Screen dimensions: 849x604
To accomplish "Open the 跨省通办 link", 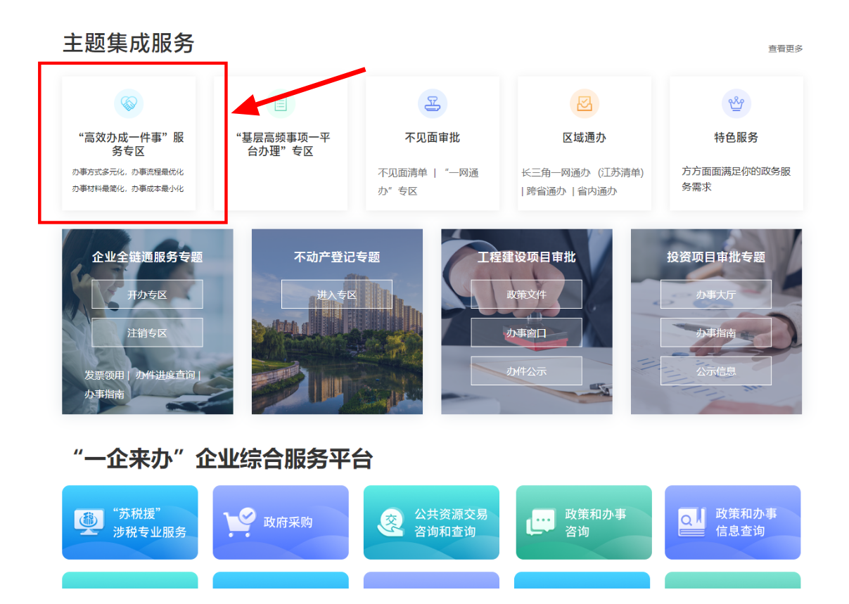I will tap(546, 191).
